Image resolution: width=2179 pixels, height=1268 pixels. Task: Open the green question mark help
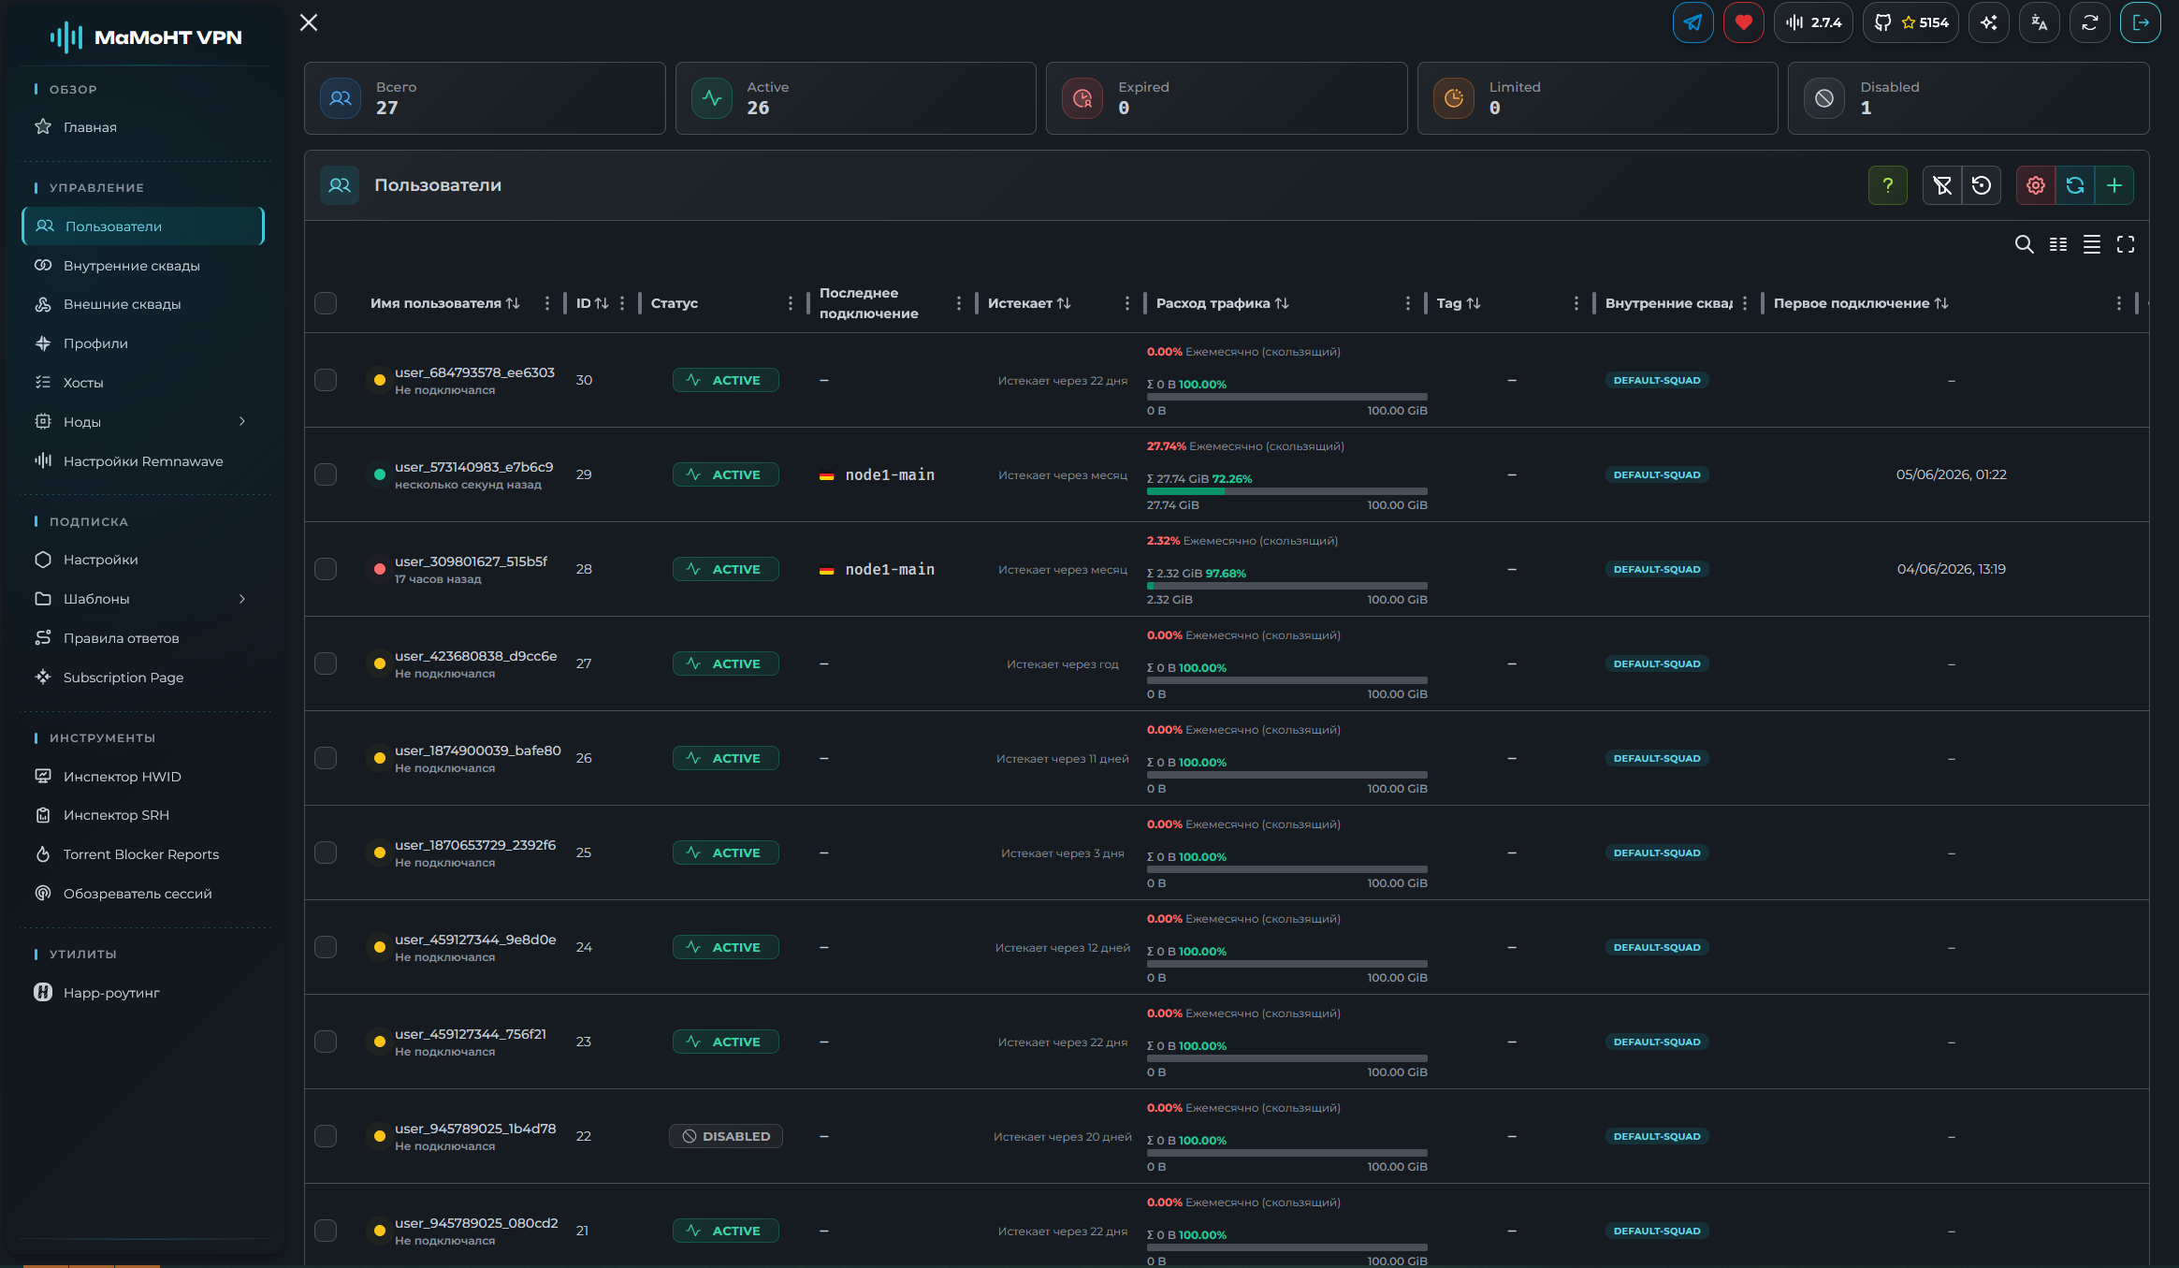(x=1887, y=185)
